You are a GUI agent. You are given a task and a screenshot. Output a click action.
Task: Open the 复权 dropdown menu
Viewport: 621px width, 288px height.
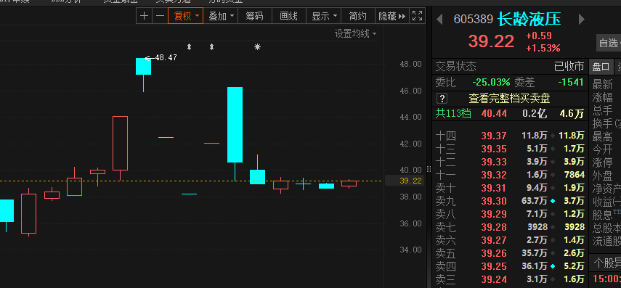point(186,16)
